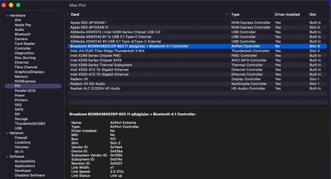
Task: Select Intel JHL7540 Titan Ridge row
Action: coord(197,51)
